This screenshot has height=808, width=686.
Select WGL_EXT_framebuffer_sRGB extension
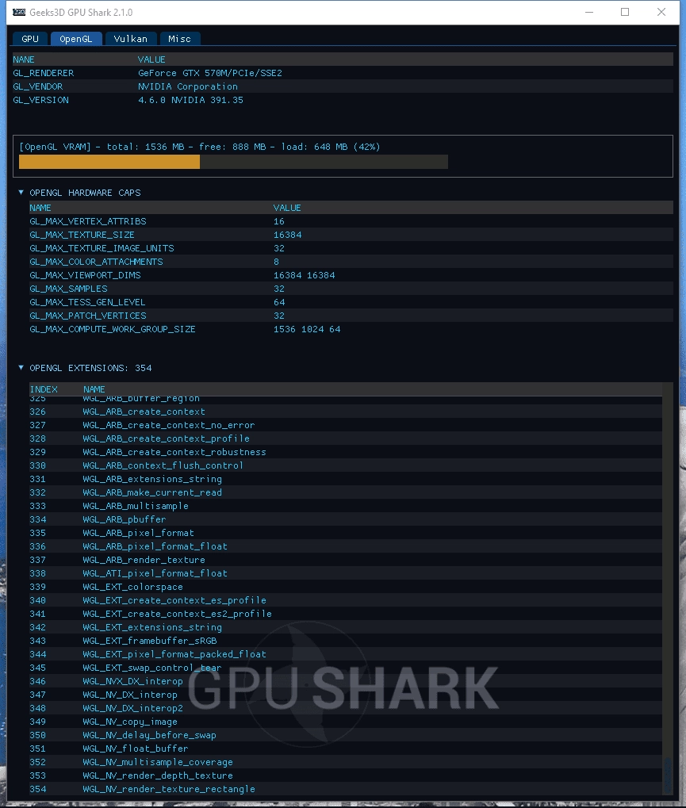[x=345, y=641]
